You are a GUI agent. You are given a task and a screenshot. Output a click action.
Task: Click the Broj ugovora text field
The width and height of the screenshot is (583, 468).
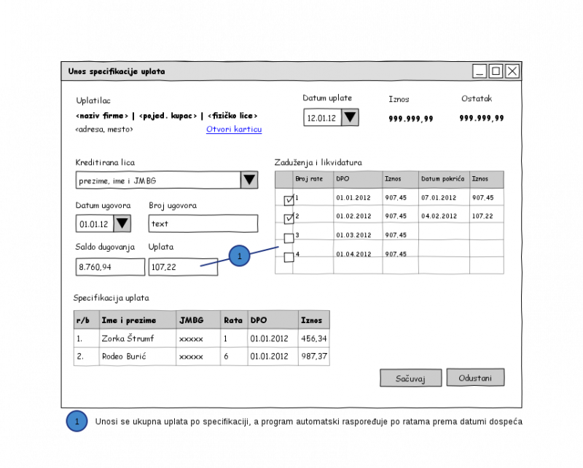click(203, 223)
